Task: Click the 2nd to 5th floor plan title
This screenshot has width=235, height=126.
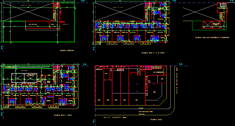Action: tap(153, 53)
